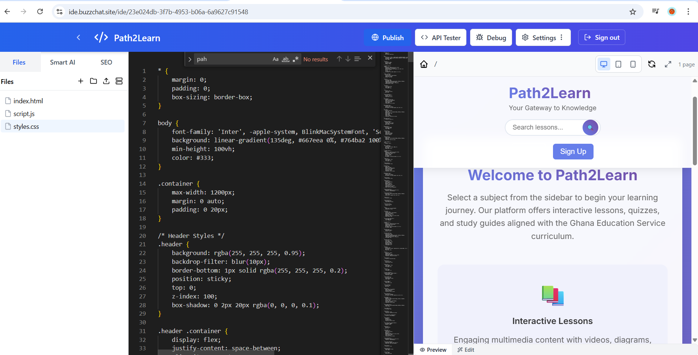Switch to Edit tab at bottom
The width and height of the screenshot is (698, 355).
pyautogui.click(x=466, y=350)
